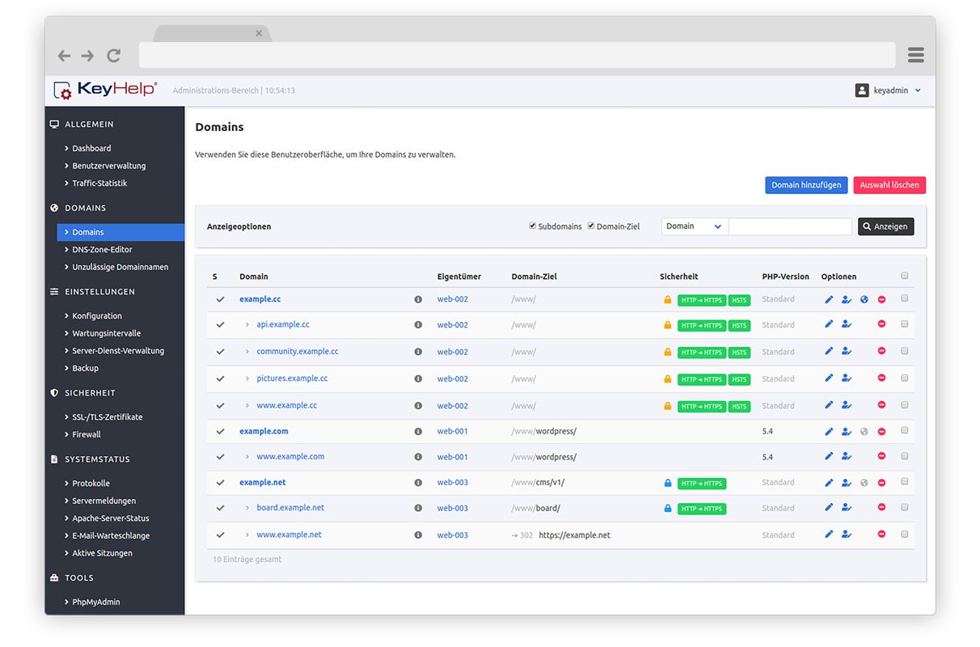
Task: Click the Domain hinzufügen button
Action: [806, 184]
